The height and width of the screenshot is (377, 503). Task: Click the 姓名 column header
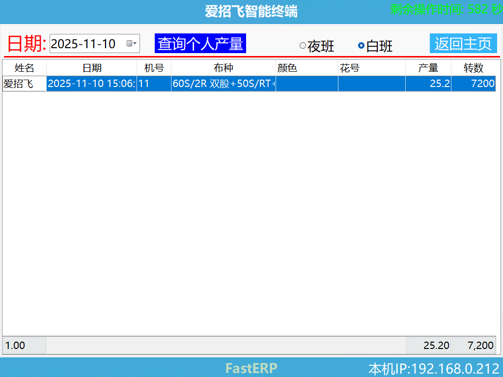coord(24,68)
